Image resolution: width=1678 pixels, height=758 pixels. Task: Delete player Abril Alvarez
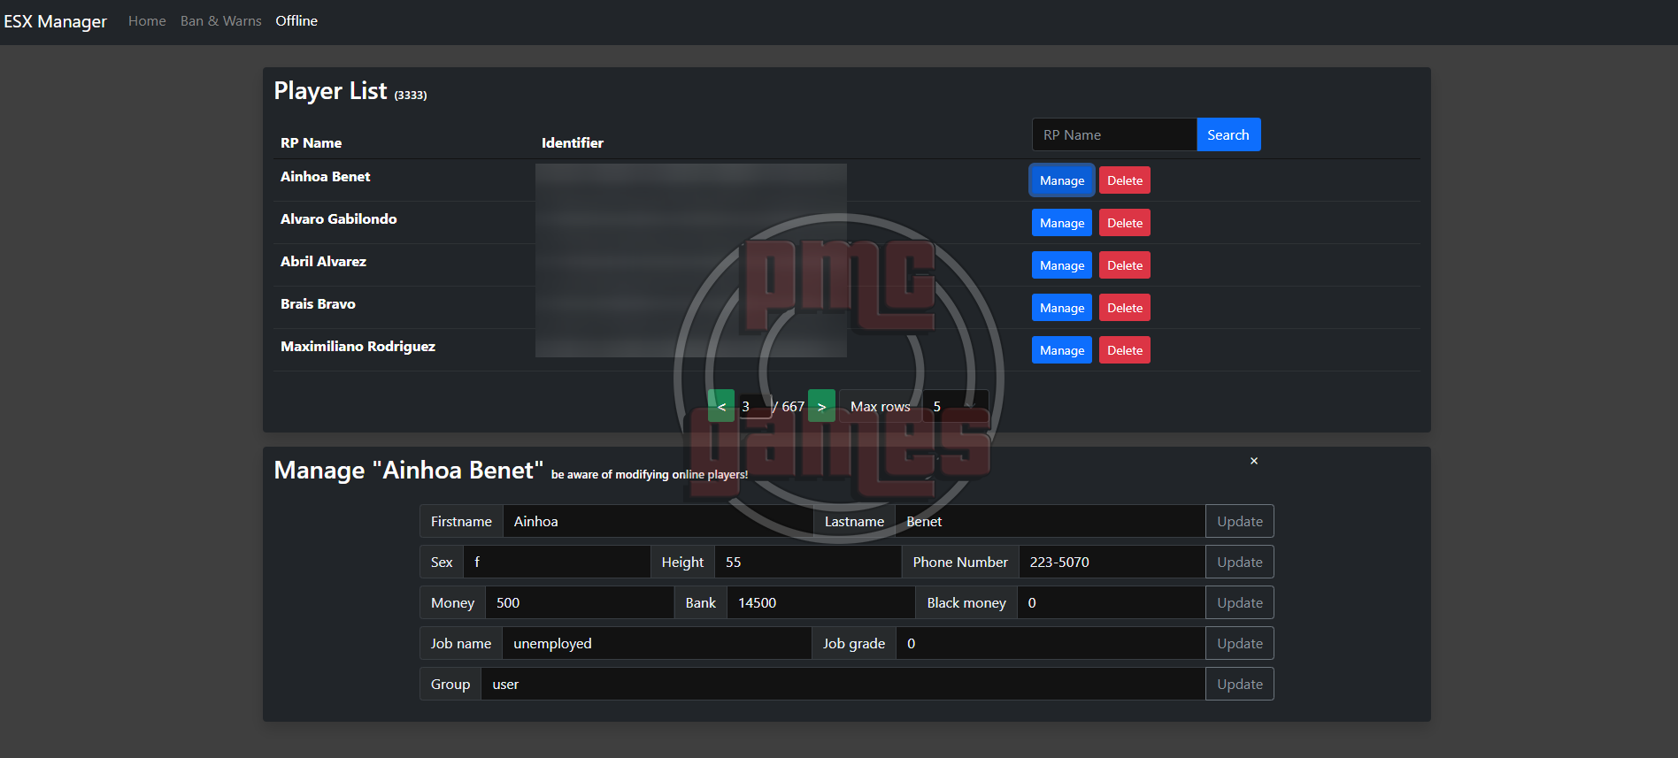point(1125,265)
